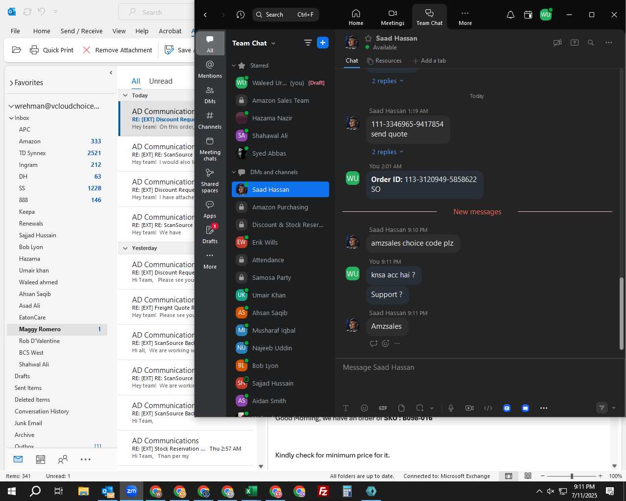Screen dimensions: 626x501
Task: Click Quick Print in Outlook ribbon
Action: (x=52, y=50)
